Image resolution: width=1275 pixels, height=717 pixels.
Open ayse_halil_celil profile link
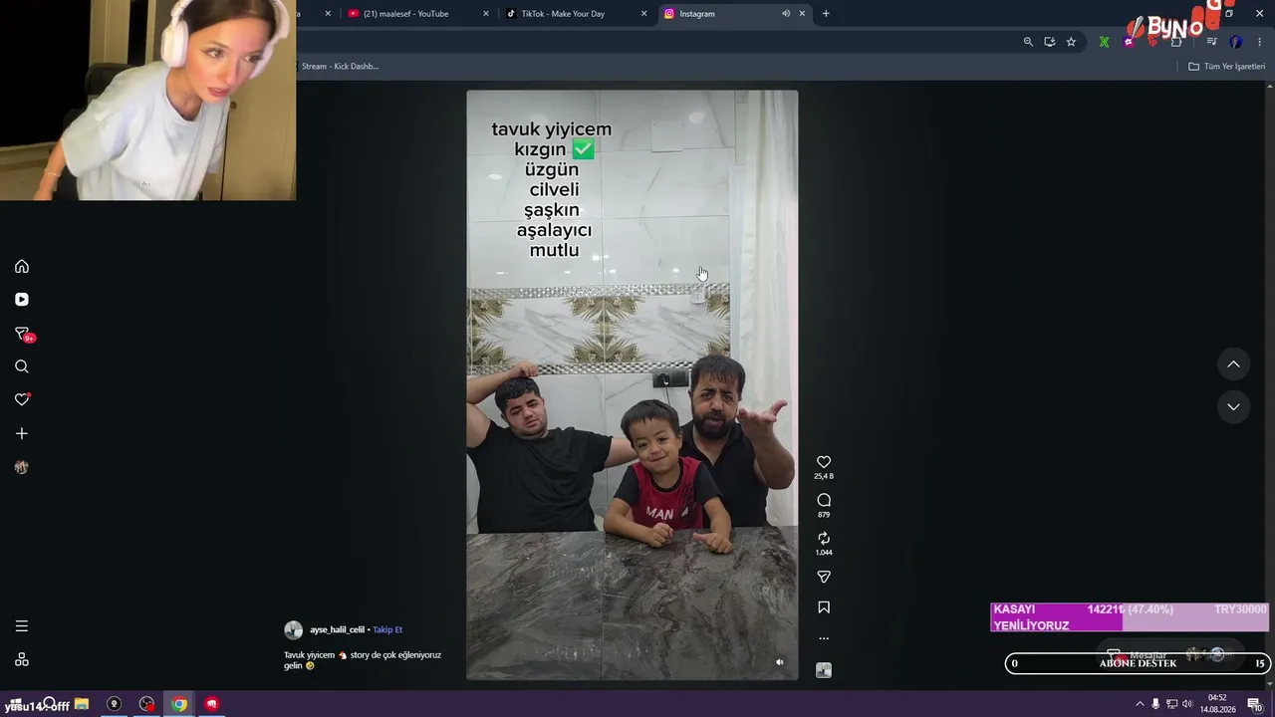pos(337,630)
